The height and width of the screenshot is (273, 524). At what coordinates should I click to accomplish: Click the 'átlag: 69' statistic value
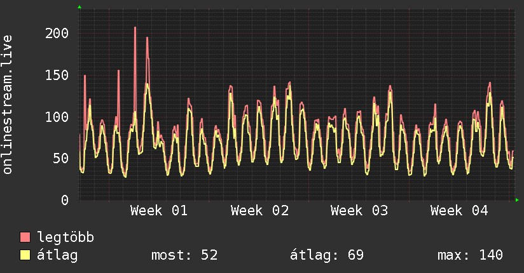(326, 255)
